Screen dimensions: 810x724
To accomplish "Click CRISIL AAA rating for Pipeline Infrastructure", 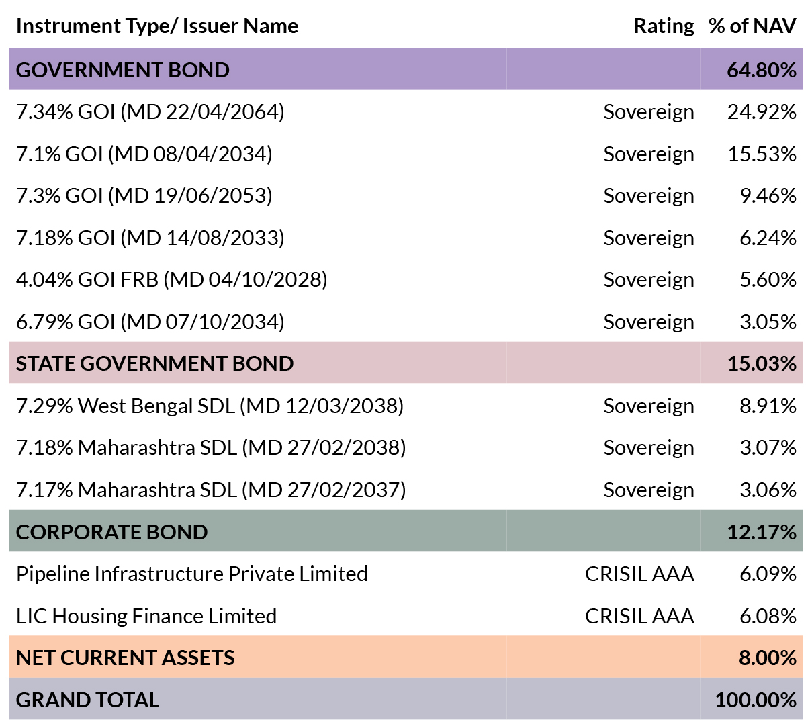I will pos(639,574).
